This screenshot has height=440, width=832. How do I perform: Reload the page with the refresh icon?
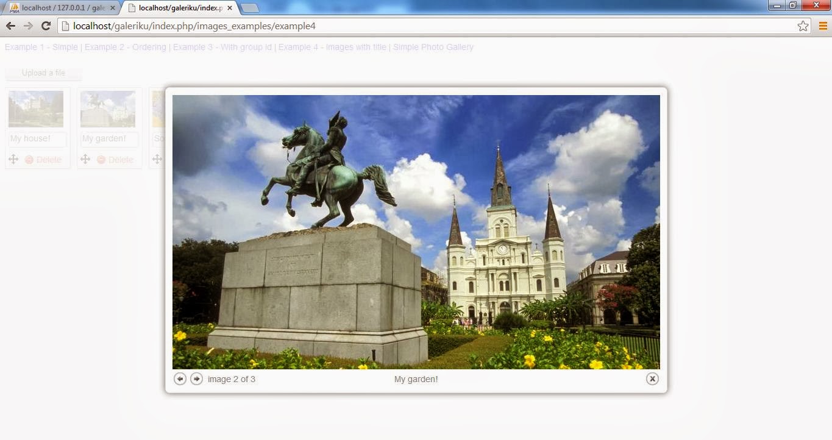46,26
